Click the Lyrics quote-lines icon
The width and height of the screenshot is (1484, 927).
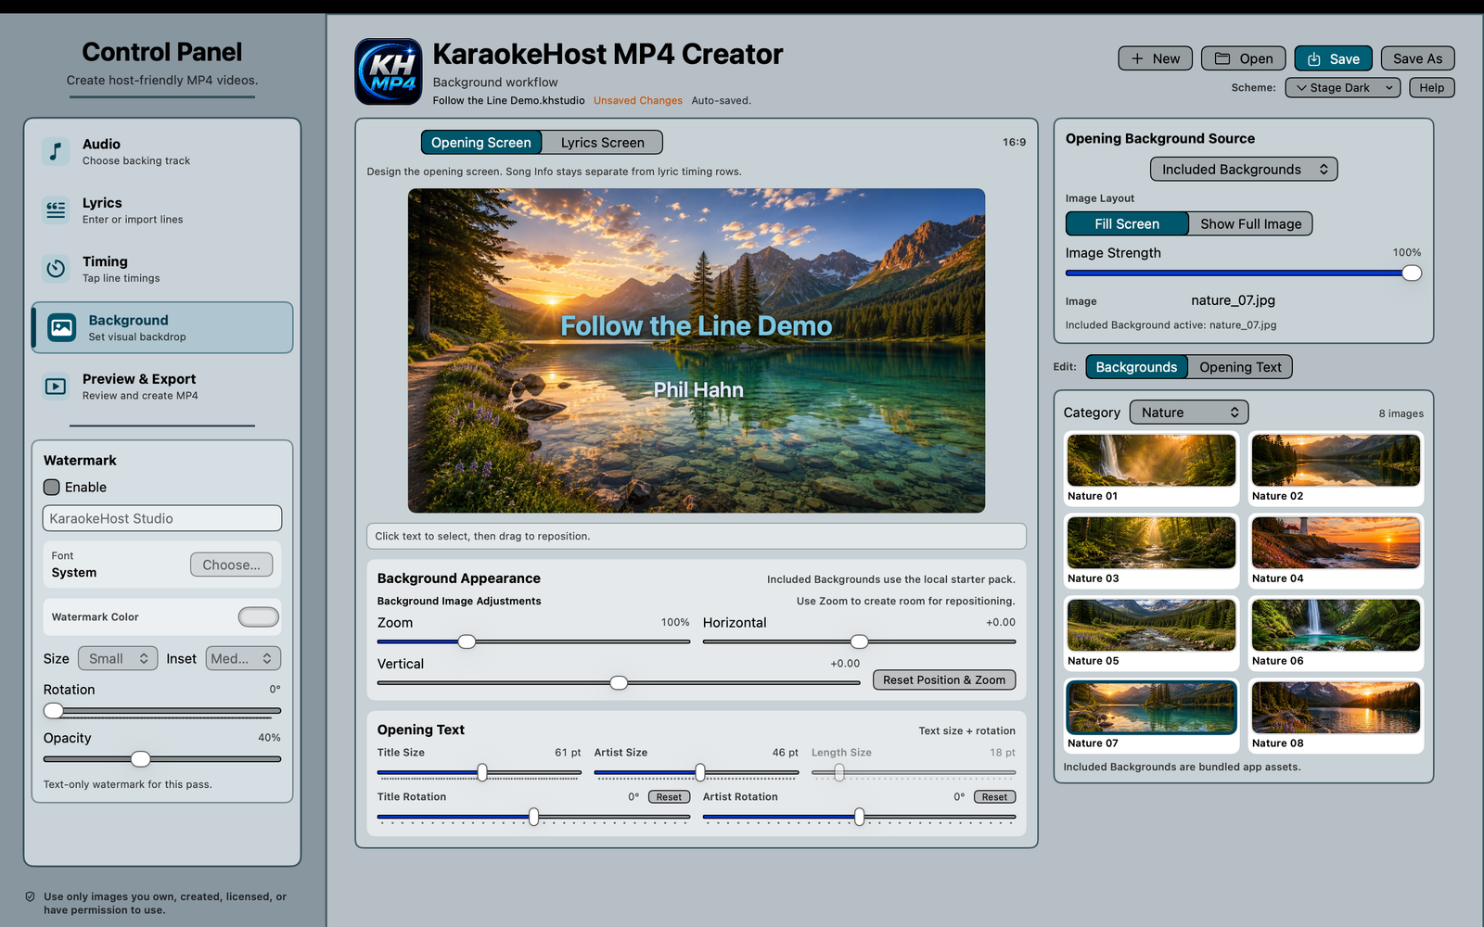56,210
